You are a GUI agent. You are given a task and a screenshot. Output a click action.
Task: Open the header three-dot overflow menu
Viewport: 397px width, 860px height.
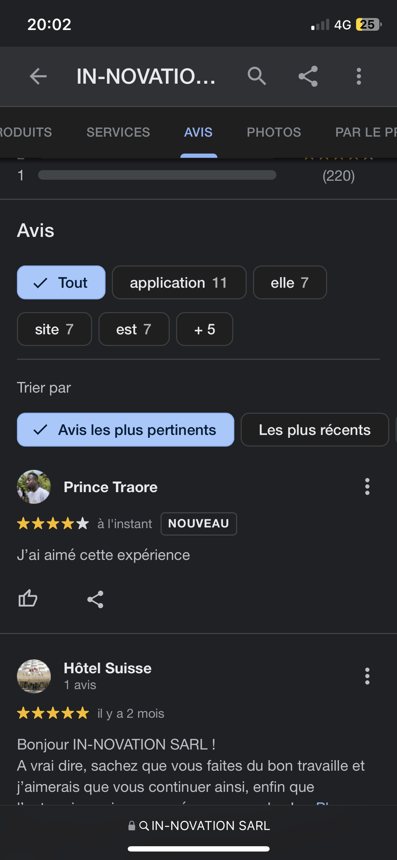click(x=359, y=76)
